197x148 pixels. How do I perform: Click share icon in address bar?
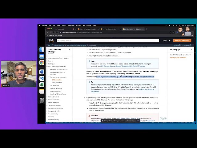coord(171,32)
